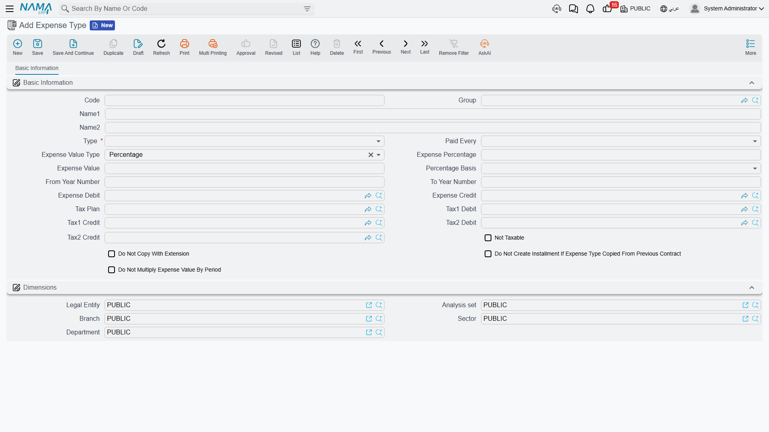Image resolution: width=769 pixels, height=432 pixels.
Task: Open AskAI assistant
Action: 485,47
